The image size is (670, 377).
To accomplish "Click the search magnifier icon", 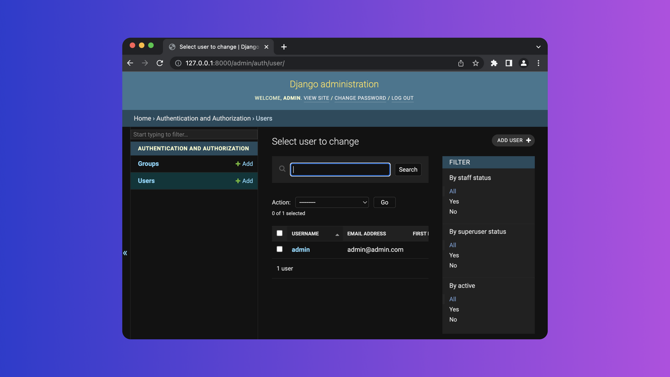I will point(282,169).
